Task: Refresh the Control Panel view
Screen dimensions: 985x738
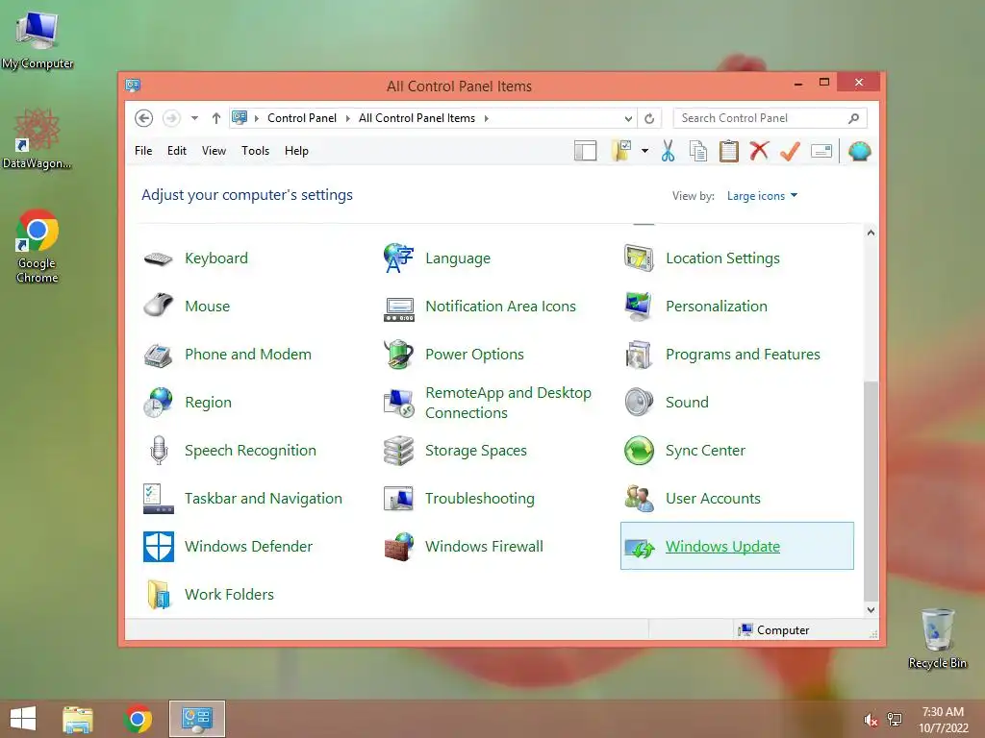Action: click(x=649, y=118)
